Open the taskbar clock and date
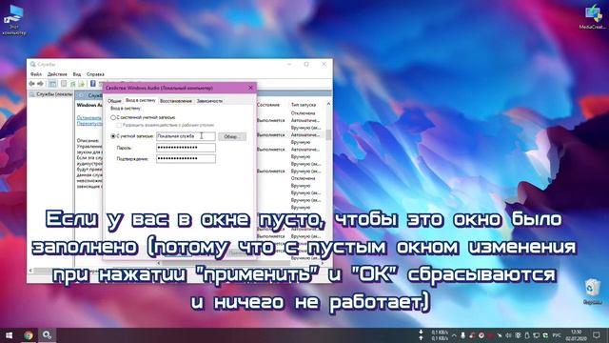The width and height of the screenshot is (609, 343). tap(577, 335)
